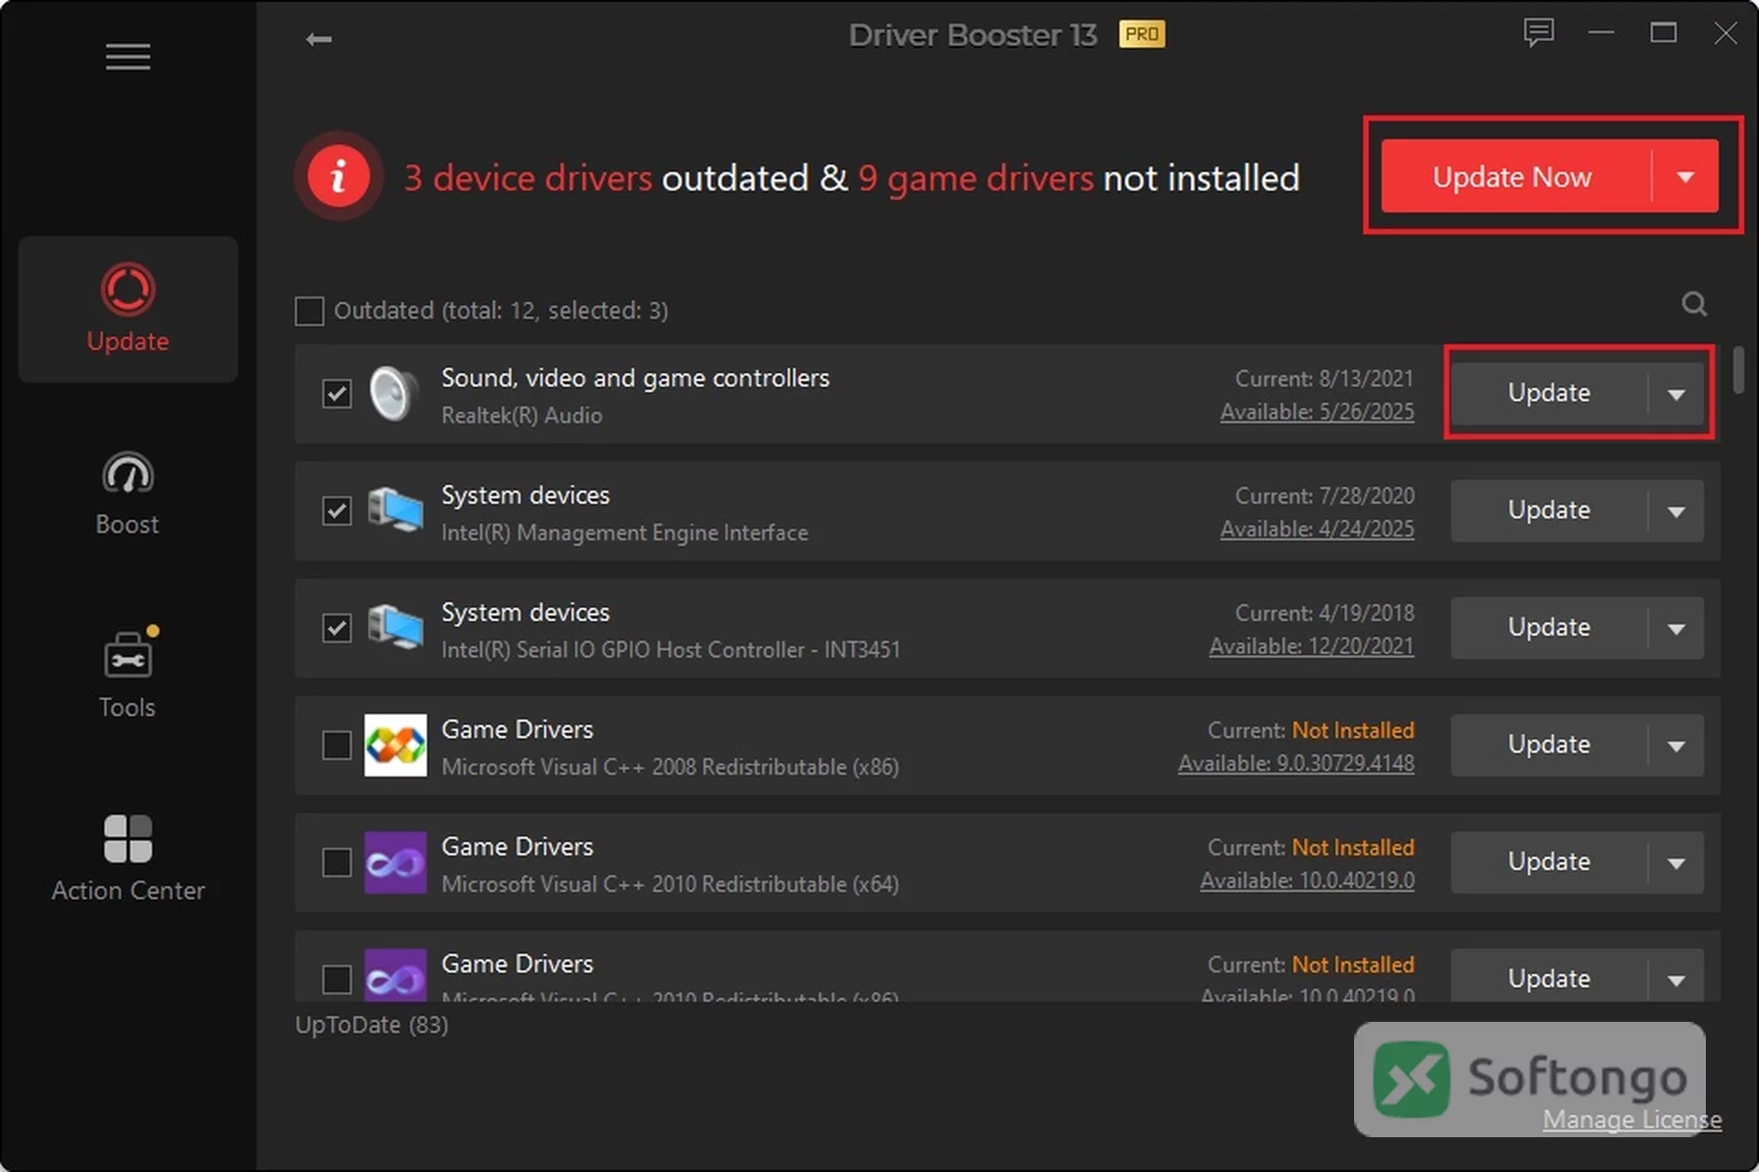Toggle the Outdated select-all checkbox
Screen dimensions: 1759x1172
[x=309, y=311]
